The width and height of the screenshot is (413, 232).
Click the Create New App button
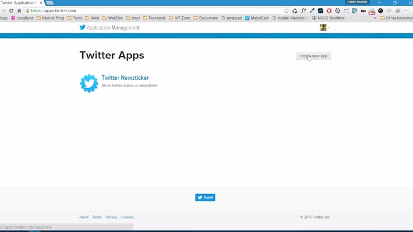click(313, 56)
